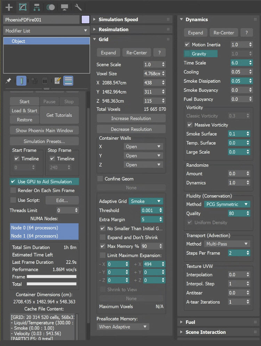Expand the Fuel rollout

tap(181, 322)
